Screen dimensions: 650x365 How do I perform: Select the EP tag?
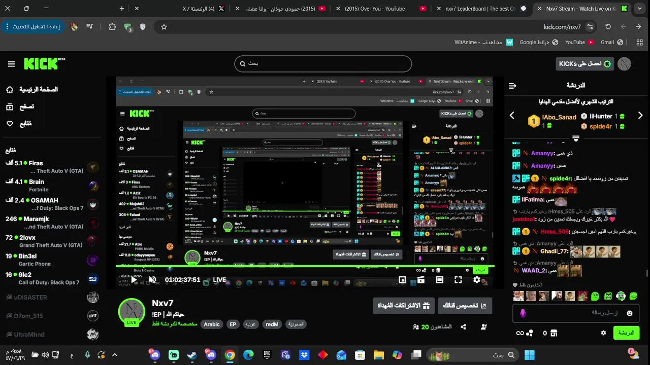tap(233, 324)
